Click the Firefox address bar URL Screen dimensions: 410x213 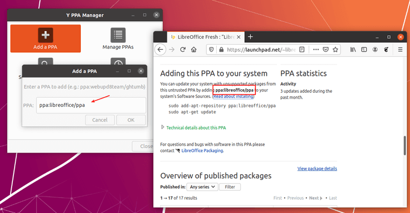click(261, 49)
